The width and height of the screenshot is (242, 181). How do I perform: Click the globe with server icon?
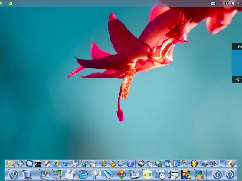coord(159,164)
